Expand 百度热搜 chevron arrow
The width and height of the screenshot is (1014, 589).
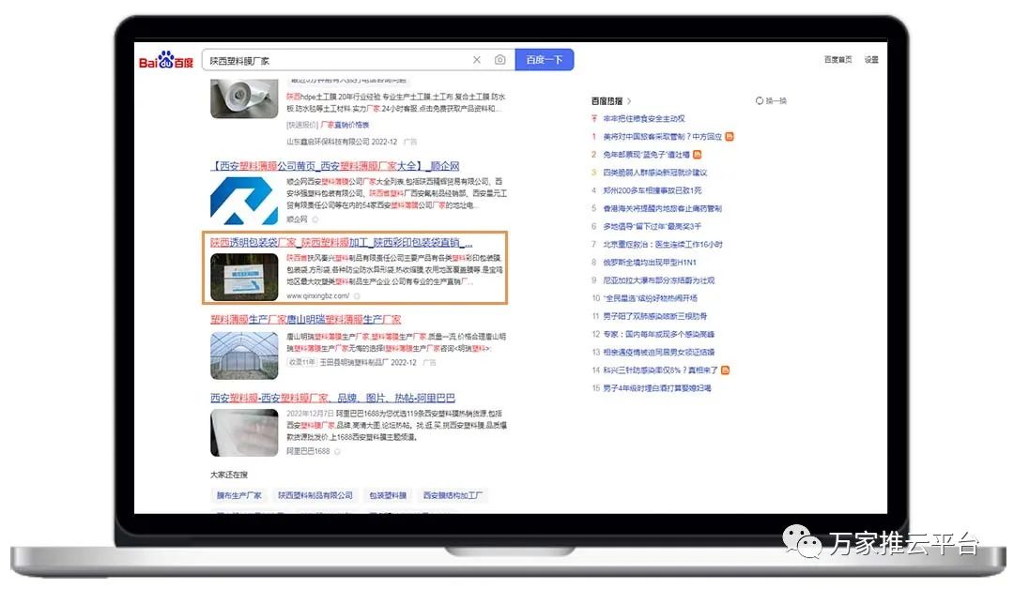coord(629,101)
